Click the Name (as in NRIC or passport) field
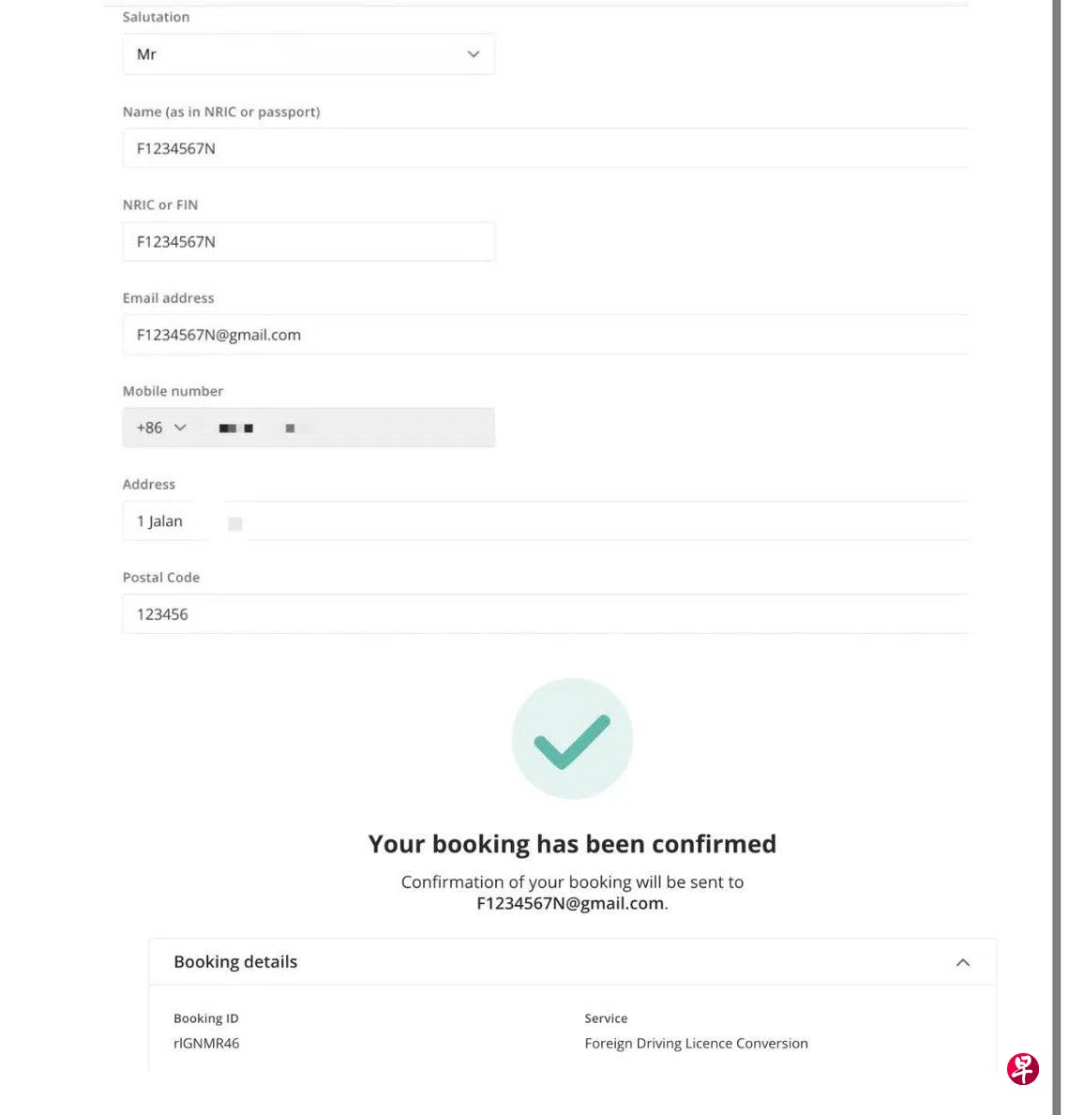 tap(544, 148)
